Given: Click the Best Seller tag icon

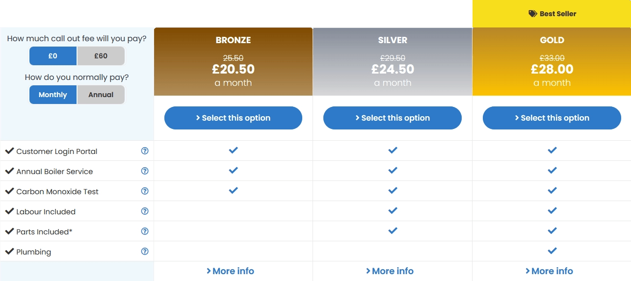Looking at the screenshot, I should click(x=533, y=14).
